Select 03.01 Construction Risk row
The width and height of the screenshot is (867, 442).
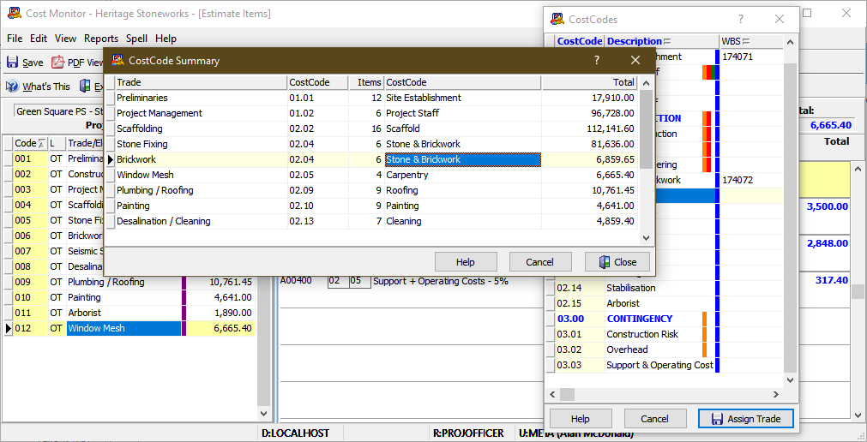[665, 334]
